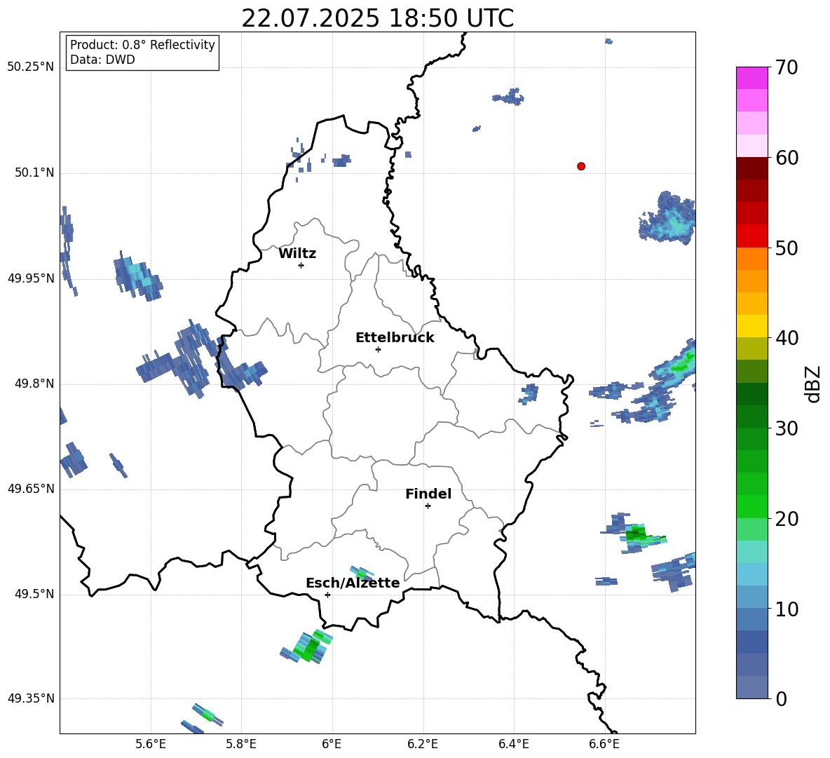
Task: Click the 49.5°N latitude label
Action: (34, 594)
